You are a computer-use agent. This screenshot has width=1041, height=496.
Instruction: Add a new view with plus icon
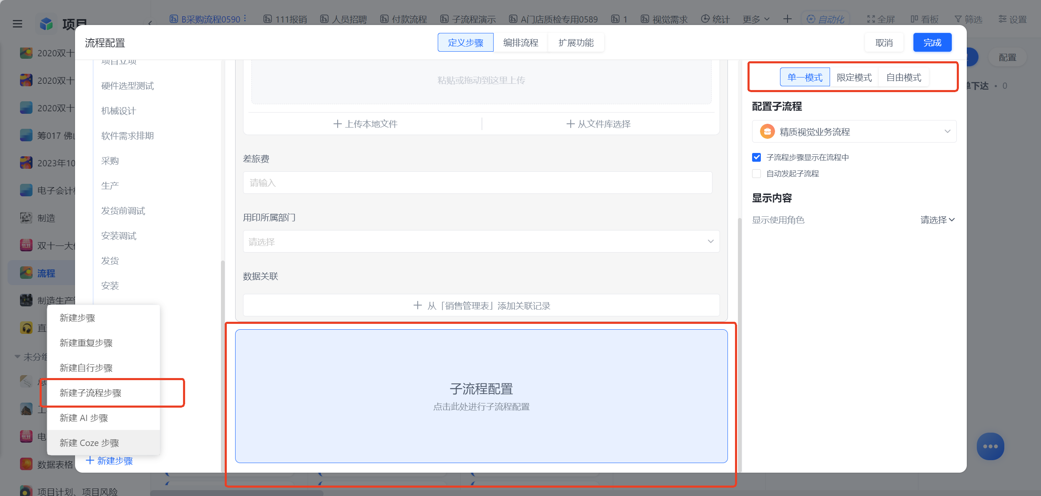click(x=787, y=19)
